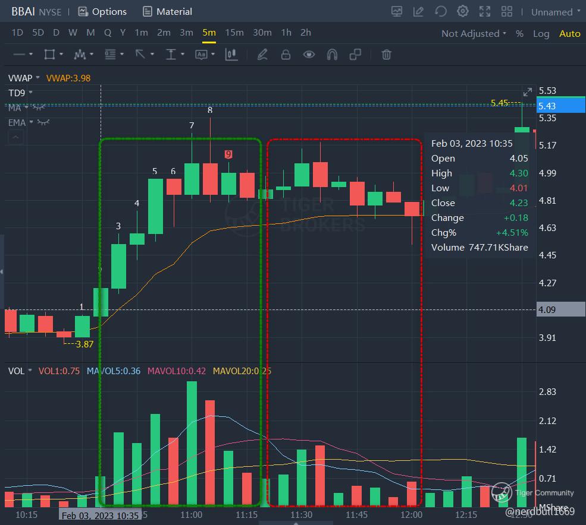The image size is (586, 525).
Task: Select the 3m interval
Action: coord(186,33)
